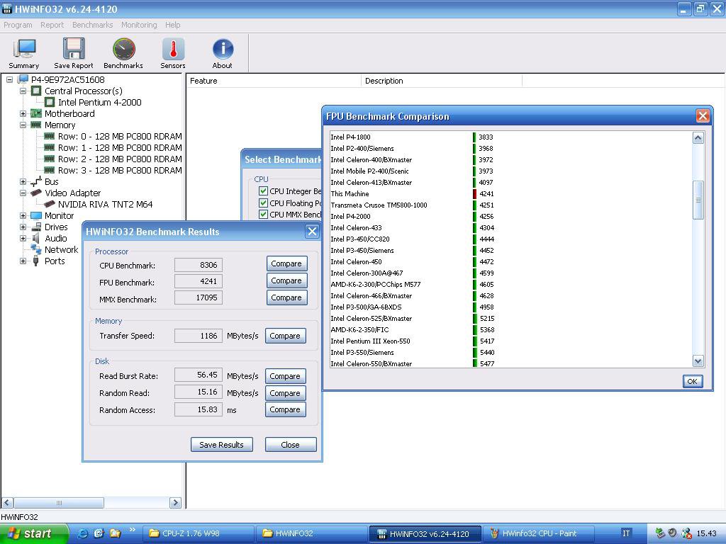Collapse the Memory tree node
Viewport: 726px width, 544px height.
click(x=23, y=125)
